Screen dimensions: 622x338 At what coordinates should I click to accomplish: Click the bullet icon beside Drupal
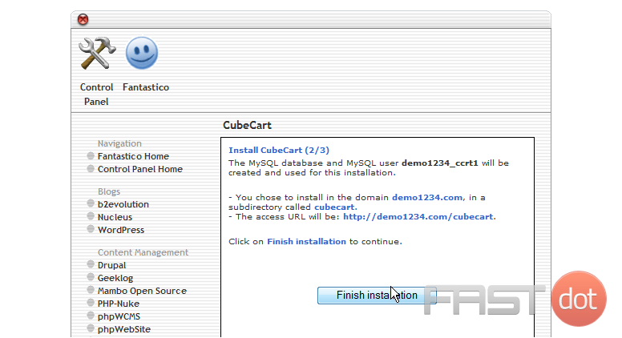pos(91,264)
